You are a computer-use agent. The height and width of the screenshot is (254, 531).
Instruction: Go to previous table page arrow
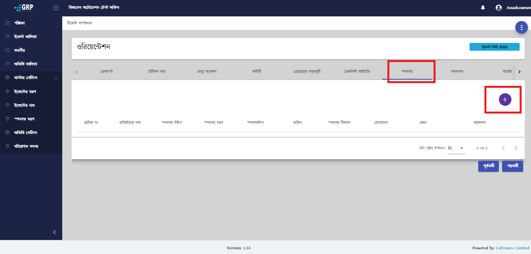coord(504,148)
